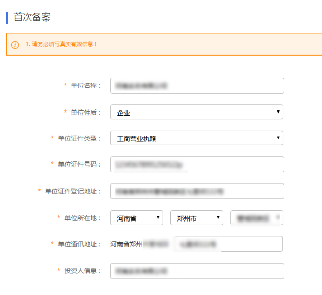Screen dimensions: 322x295
Task: Click the 首次备案 page heading
Action: tap(32, 17)
